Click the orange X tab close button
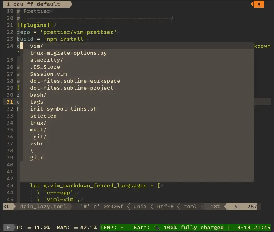The image size is (274, 232). click(259, 4)
